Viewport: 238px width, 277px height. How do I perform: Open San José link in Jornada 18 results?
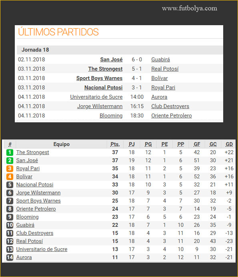pos(111,60)
